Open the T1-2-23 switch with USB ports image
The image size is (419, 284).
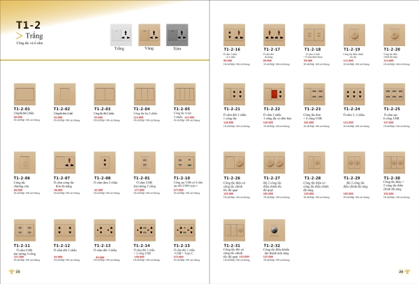pyautogui.click(x=314, y=94)
